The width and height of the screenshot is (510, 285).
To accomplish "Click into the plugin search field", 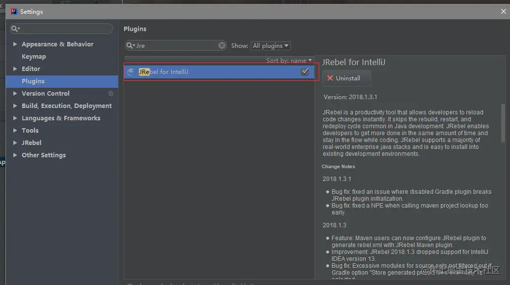I will pyautogui.click(x=175, y=45).
